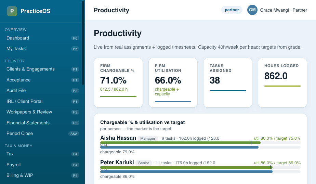Click Peter Kariuki's name
Viewport: 316px width, 184px height.
pos(117,162)
